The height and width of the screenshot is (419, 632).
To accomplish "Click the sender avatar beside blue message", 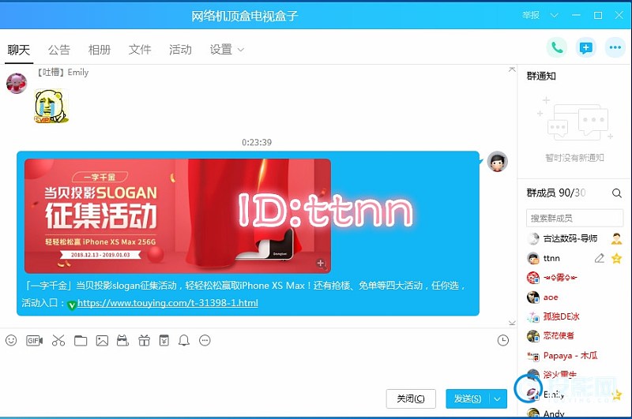I will (498, 162).
